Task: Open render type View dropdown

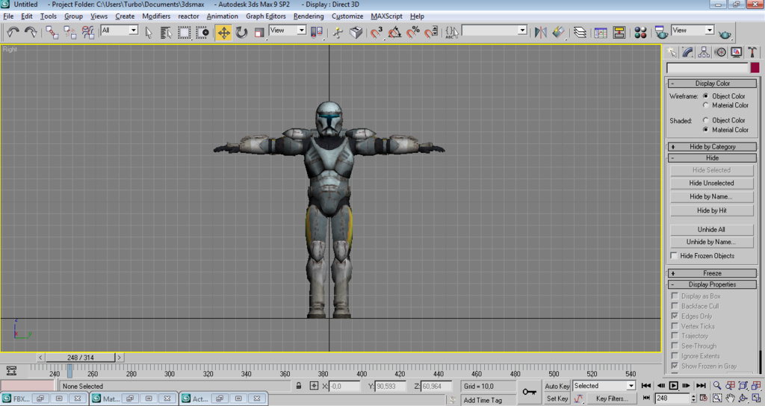Action: [693, 30]
